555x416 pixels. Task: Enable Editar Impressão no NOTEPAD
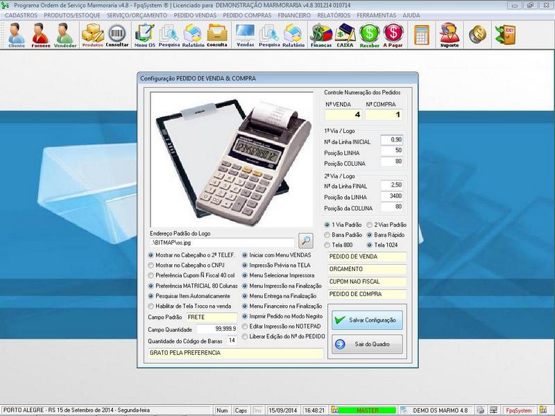[x=245, y=326]
